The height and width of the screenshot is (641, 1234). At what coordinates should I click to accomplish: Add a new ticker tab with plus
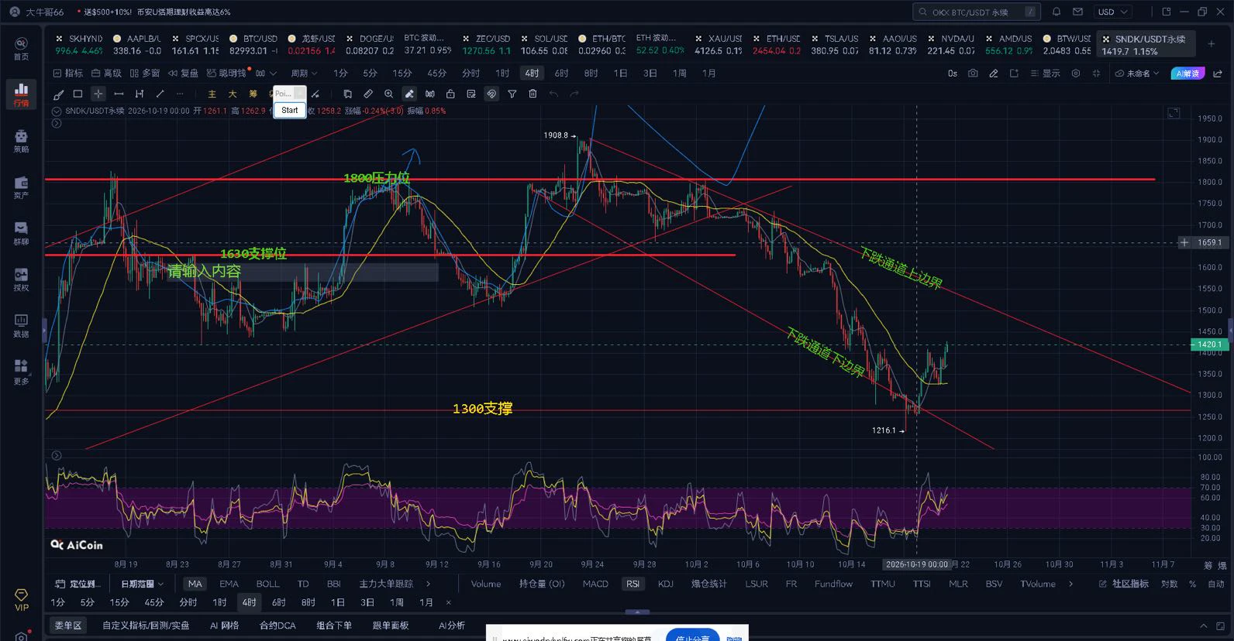click(x=1211, y=44)
